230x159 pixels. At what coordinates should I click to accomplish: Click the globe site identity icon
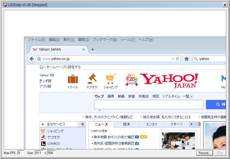click(x=39, y=59)
